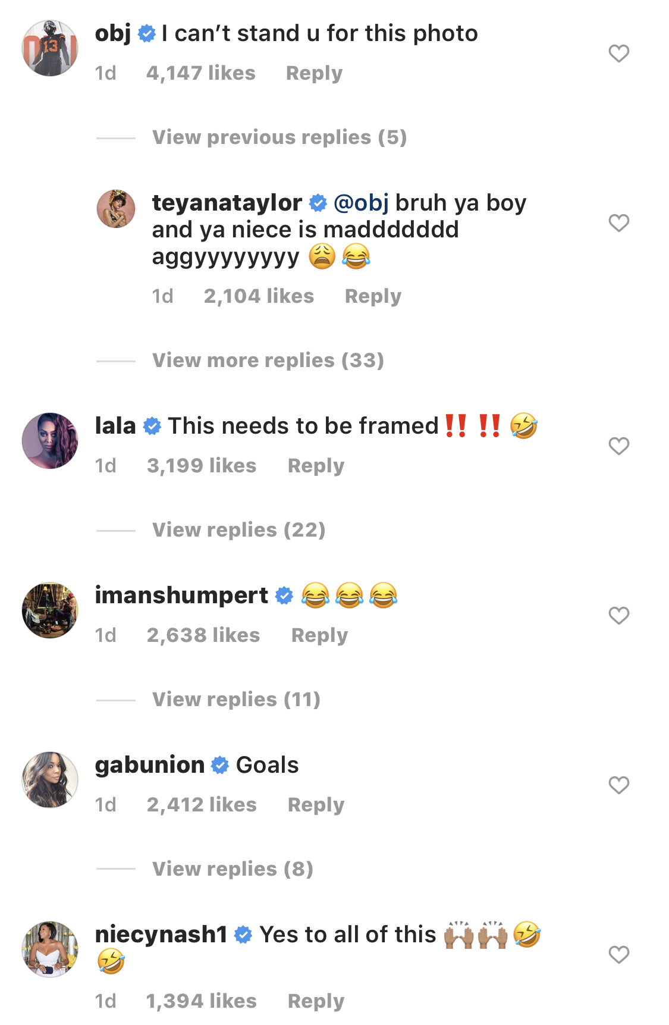The width and height of the screenshot is (669, 1025).
Task: Like obj's comment with the heart
Action: (x=618, y=54)
